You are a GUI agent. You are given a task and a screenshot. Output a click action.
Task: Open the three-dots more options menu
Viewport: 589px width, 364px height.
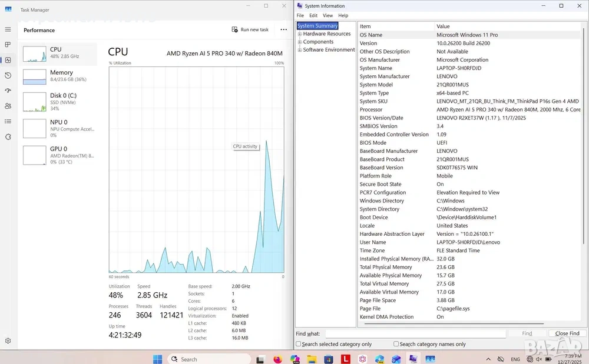click(283, 29)
